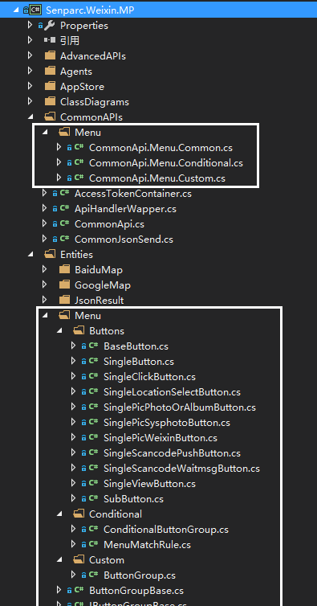This screenshot has height=606, width=317.
Task: Click the Properties wrench icon
Action: click(x=50, y=26)
